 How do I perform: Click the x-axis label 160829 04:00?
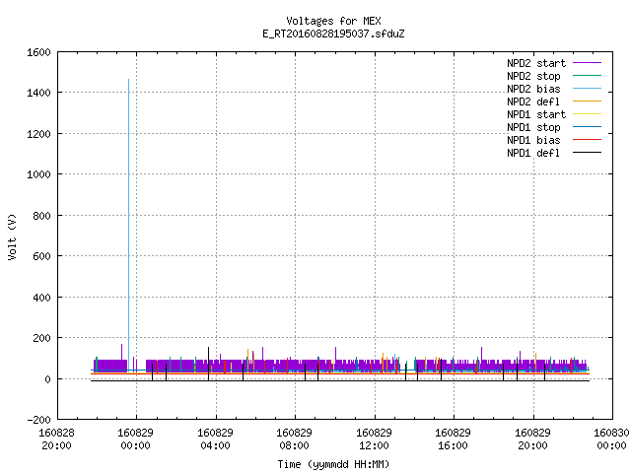(x=215, y=439)
